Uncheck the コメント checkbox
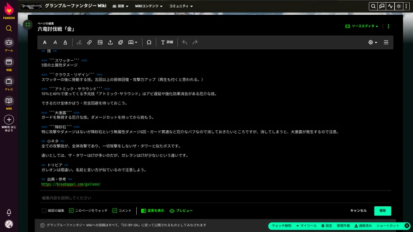Viewport: 413px width, 232px height. (114, 211)
